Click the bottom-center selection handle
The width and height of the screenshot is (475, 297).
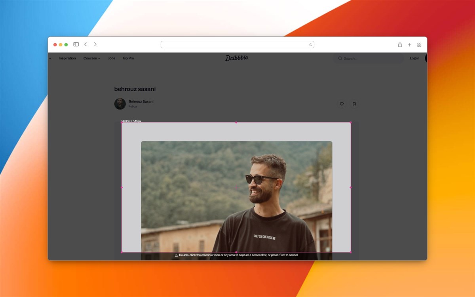pyautogui.click(x=236, y=252)
